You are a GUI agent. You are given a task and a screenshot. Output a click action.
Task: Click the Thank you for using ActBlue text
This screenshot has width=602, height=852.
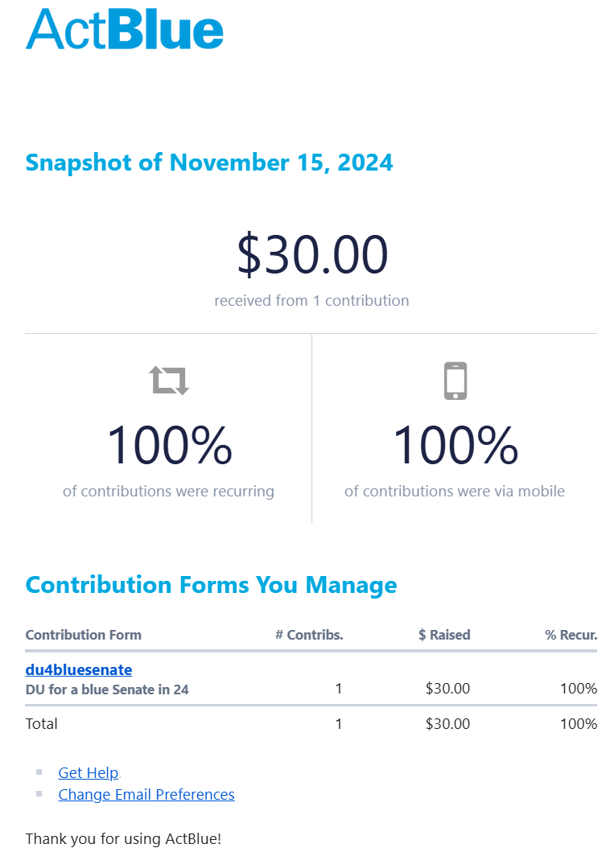[x=123, y=838]
